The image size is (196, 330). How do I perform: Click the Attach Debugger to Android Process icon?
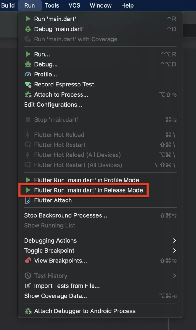(x=28, y=311)
